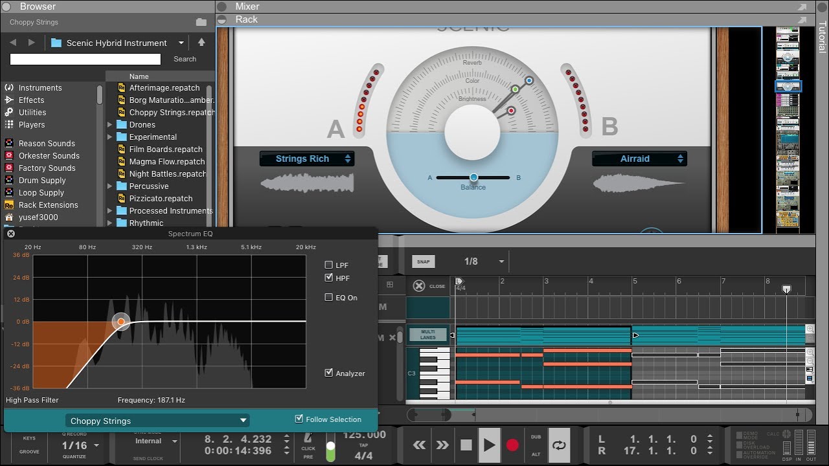This screenshot has width=829, height=466.
Task: Click clip lane horizontal zoom-in magnifier
Action: (x=810, y=329)
